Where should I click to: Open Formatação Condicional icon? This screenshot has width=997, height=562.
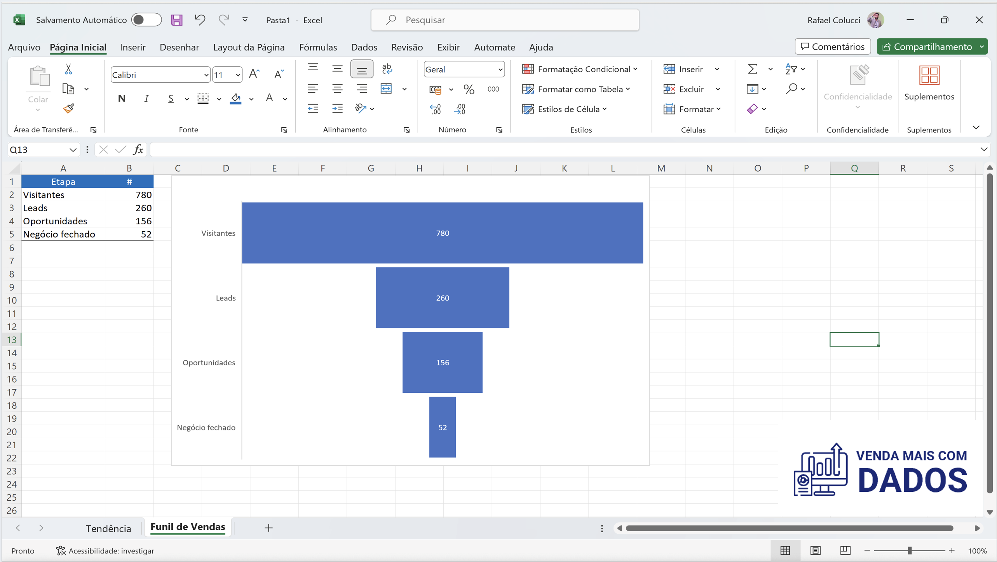coord(528,69)
